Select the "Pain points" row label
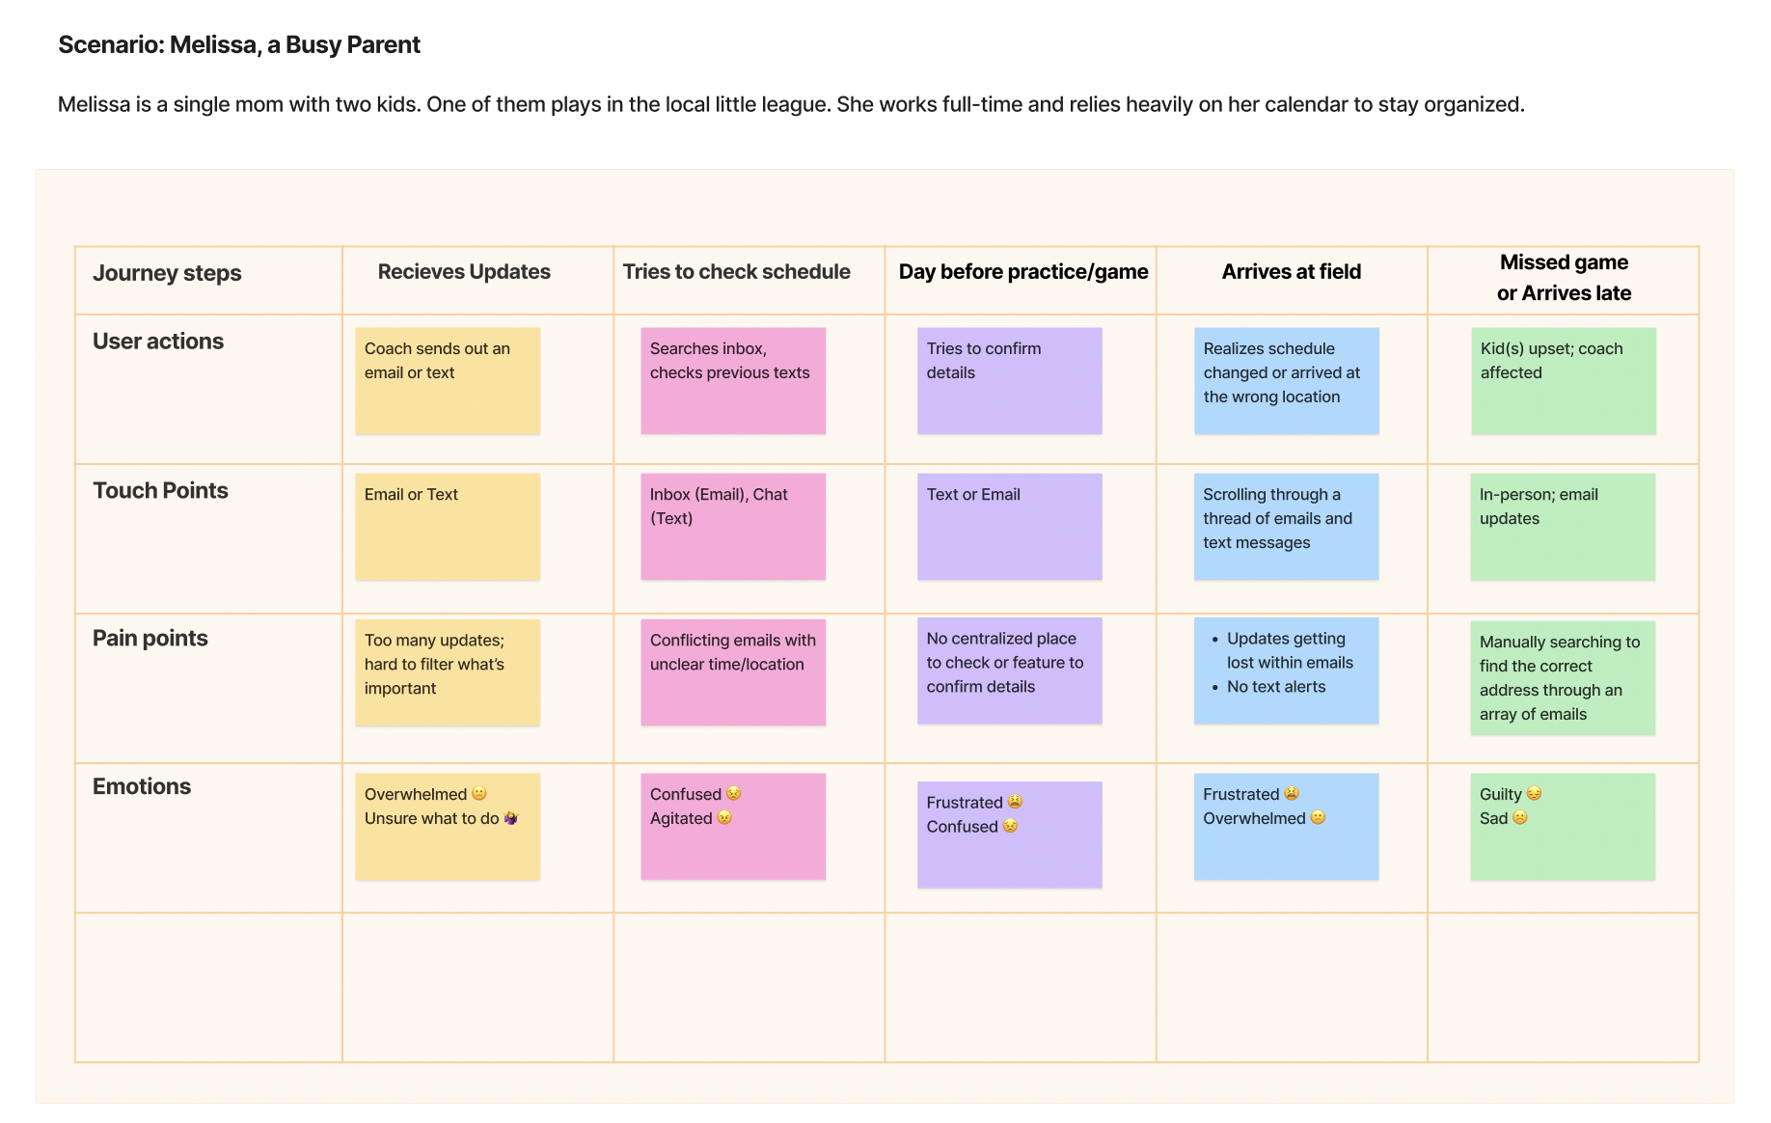 [150, 639]
